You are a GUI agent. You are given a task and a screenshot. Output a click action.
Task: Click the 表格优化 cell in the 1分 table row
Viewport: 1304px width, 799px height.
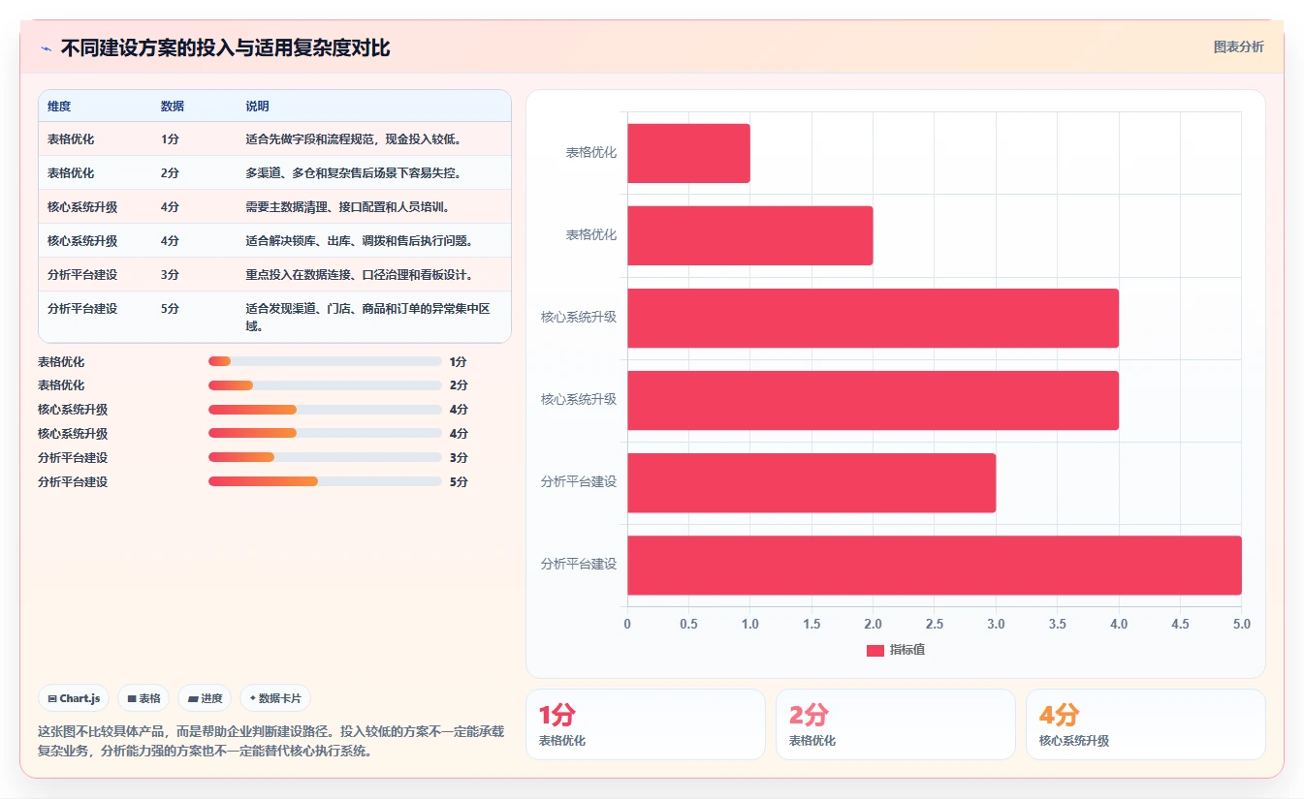pyautogui.click(x=71, y=139)
